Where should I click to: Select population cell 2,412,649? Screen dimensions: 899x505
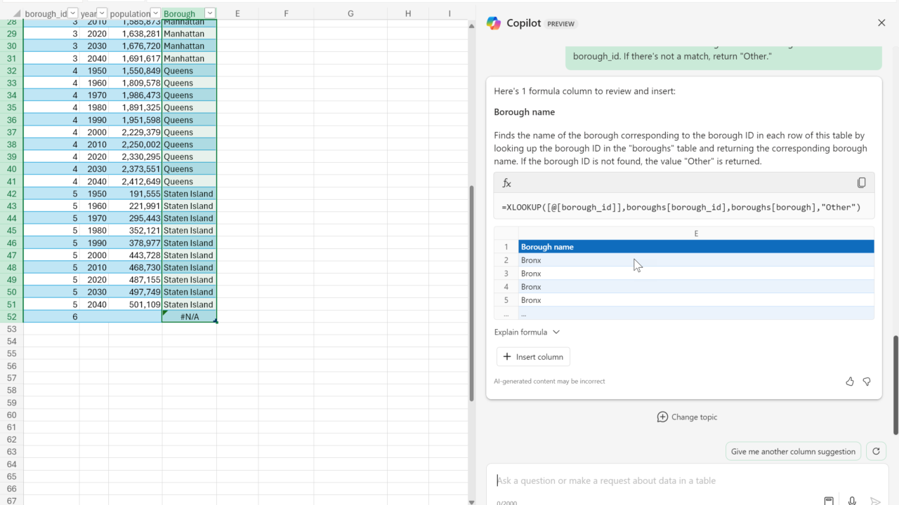pyautogui.click(x=135, y=182)
